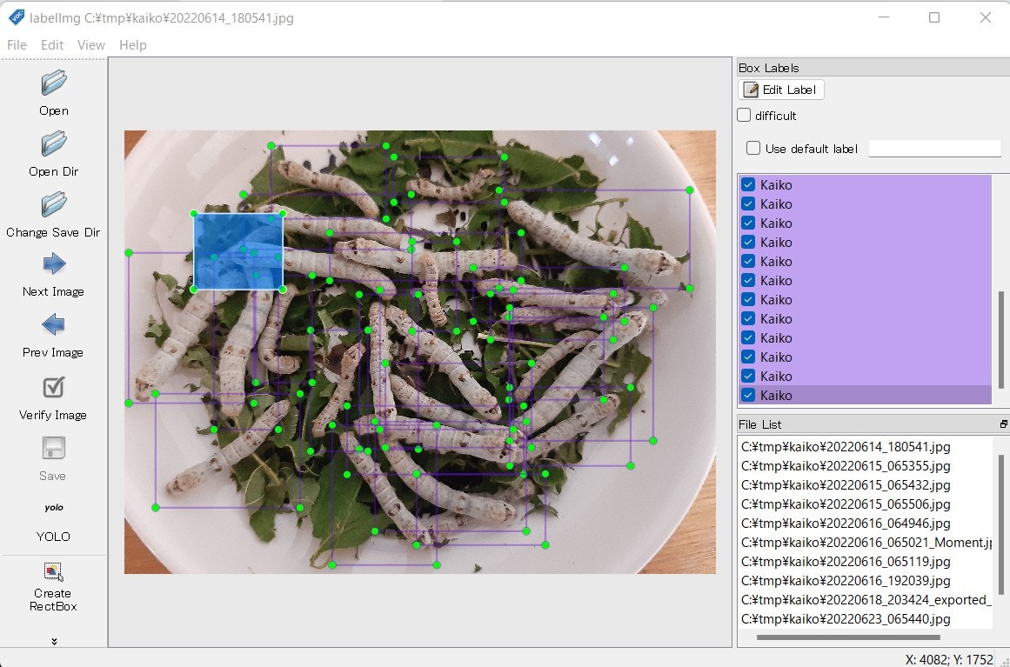Image resolution: width=1010 pixels, height=667 pixels.
Task: Uncheck the sixth Kaiko label checkbox
Action: point(748,280)
